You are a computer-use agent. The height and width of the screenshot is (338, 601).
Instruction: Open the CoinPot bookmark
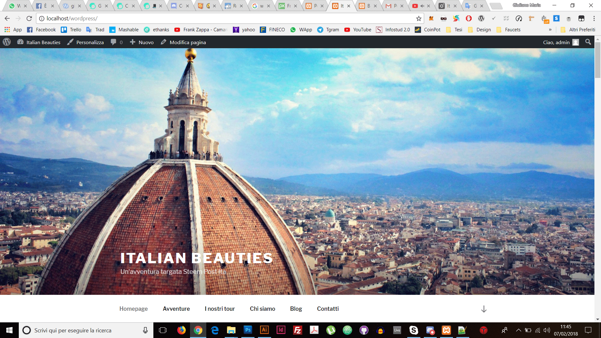[428, 29]
